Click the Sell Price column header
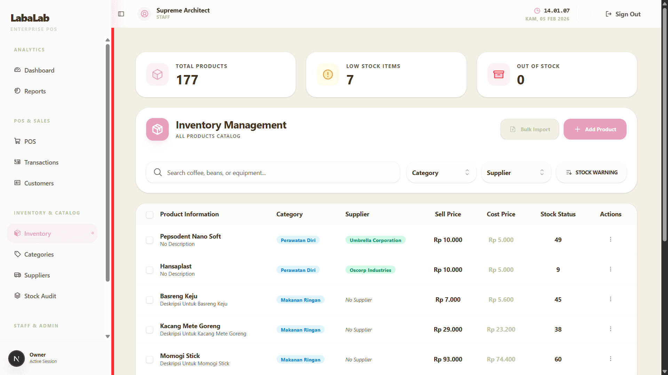Image resolution: width=668 pixels, height=375 pixels. coord(448,214)
